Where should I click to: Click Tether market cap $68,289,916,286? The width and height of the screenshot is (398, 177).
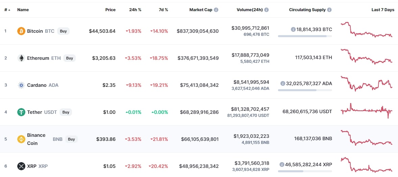pos(199,112)
